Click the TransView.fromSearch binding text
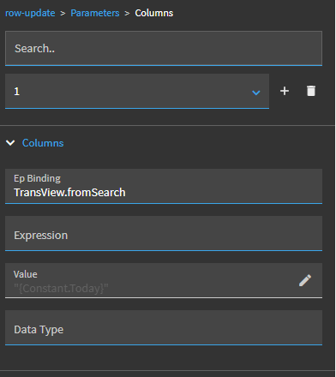336x377 pixels. pos(69,193)
